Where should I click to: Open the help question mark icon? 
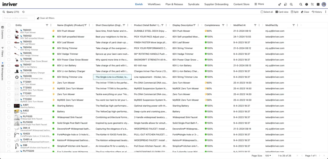coord(307,4)
